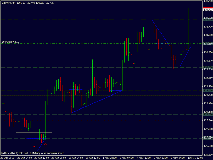Select the short blue trendline beside the red arrow
The image size is (213, 160).
pos(41,144)
